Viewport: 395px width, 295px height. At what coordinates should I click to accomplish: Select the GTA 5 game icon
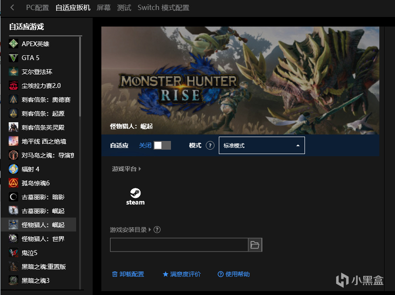[13, 58]
